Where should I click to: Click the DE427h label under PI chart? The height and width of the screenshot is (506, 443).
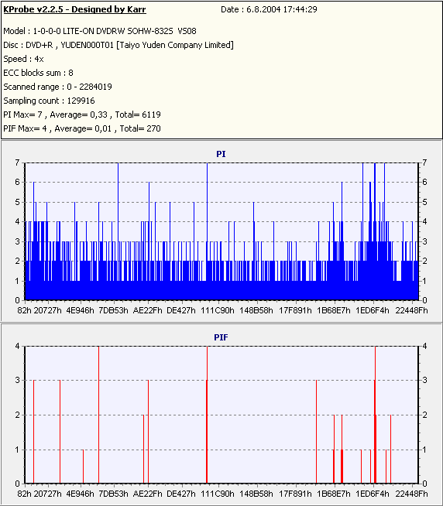pos(181,310)
